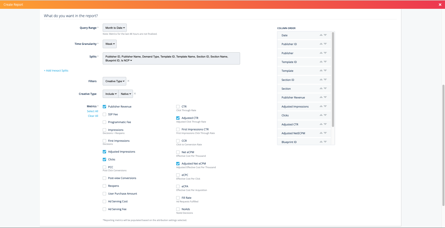Open the Query Range dropdown
445x228 pixels.
[115, 28]
